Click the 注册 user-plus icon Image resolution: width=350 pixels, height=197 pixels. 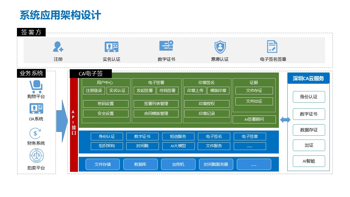click(58, 47)
